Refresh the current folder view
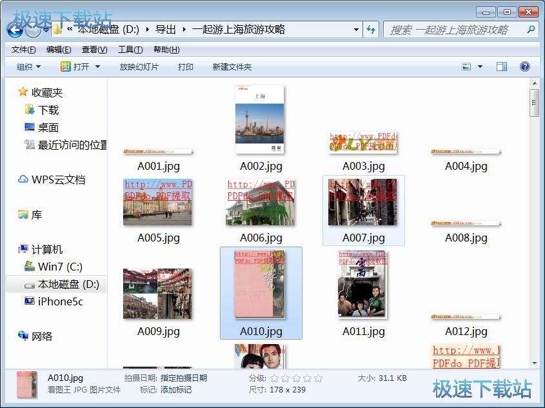The width and height of the screenshot is (545, 408). coord(372,30)
